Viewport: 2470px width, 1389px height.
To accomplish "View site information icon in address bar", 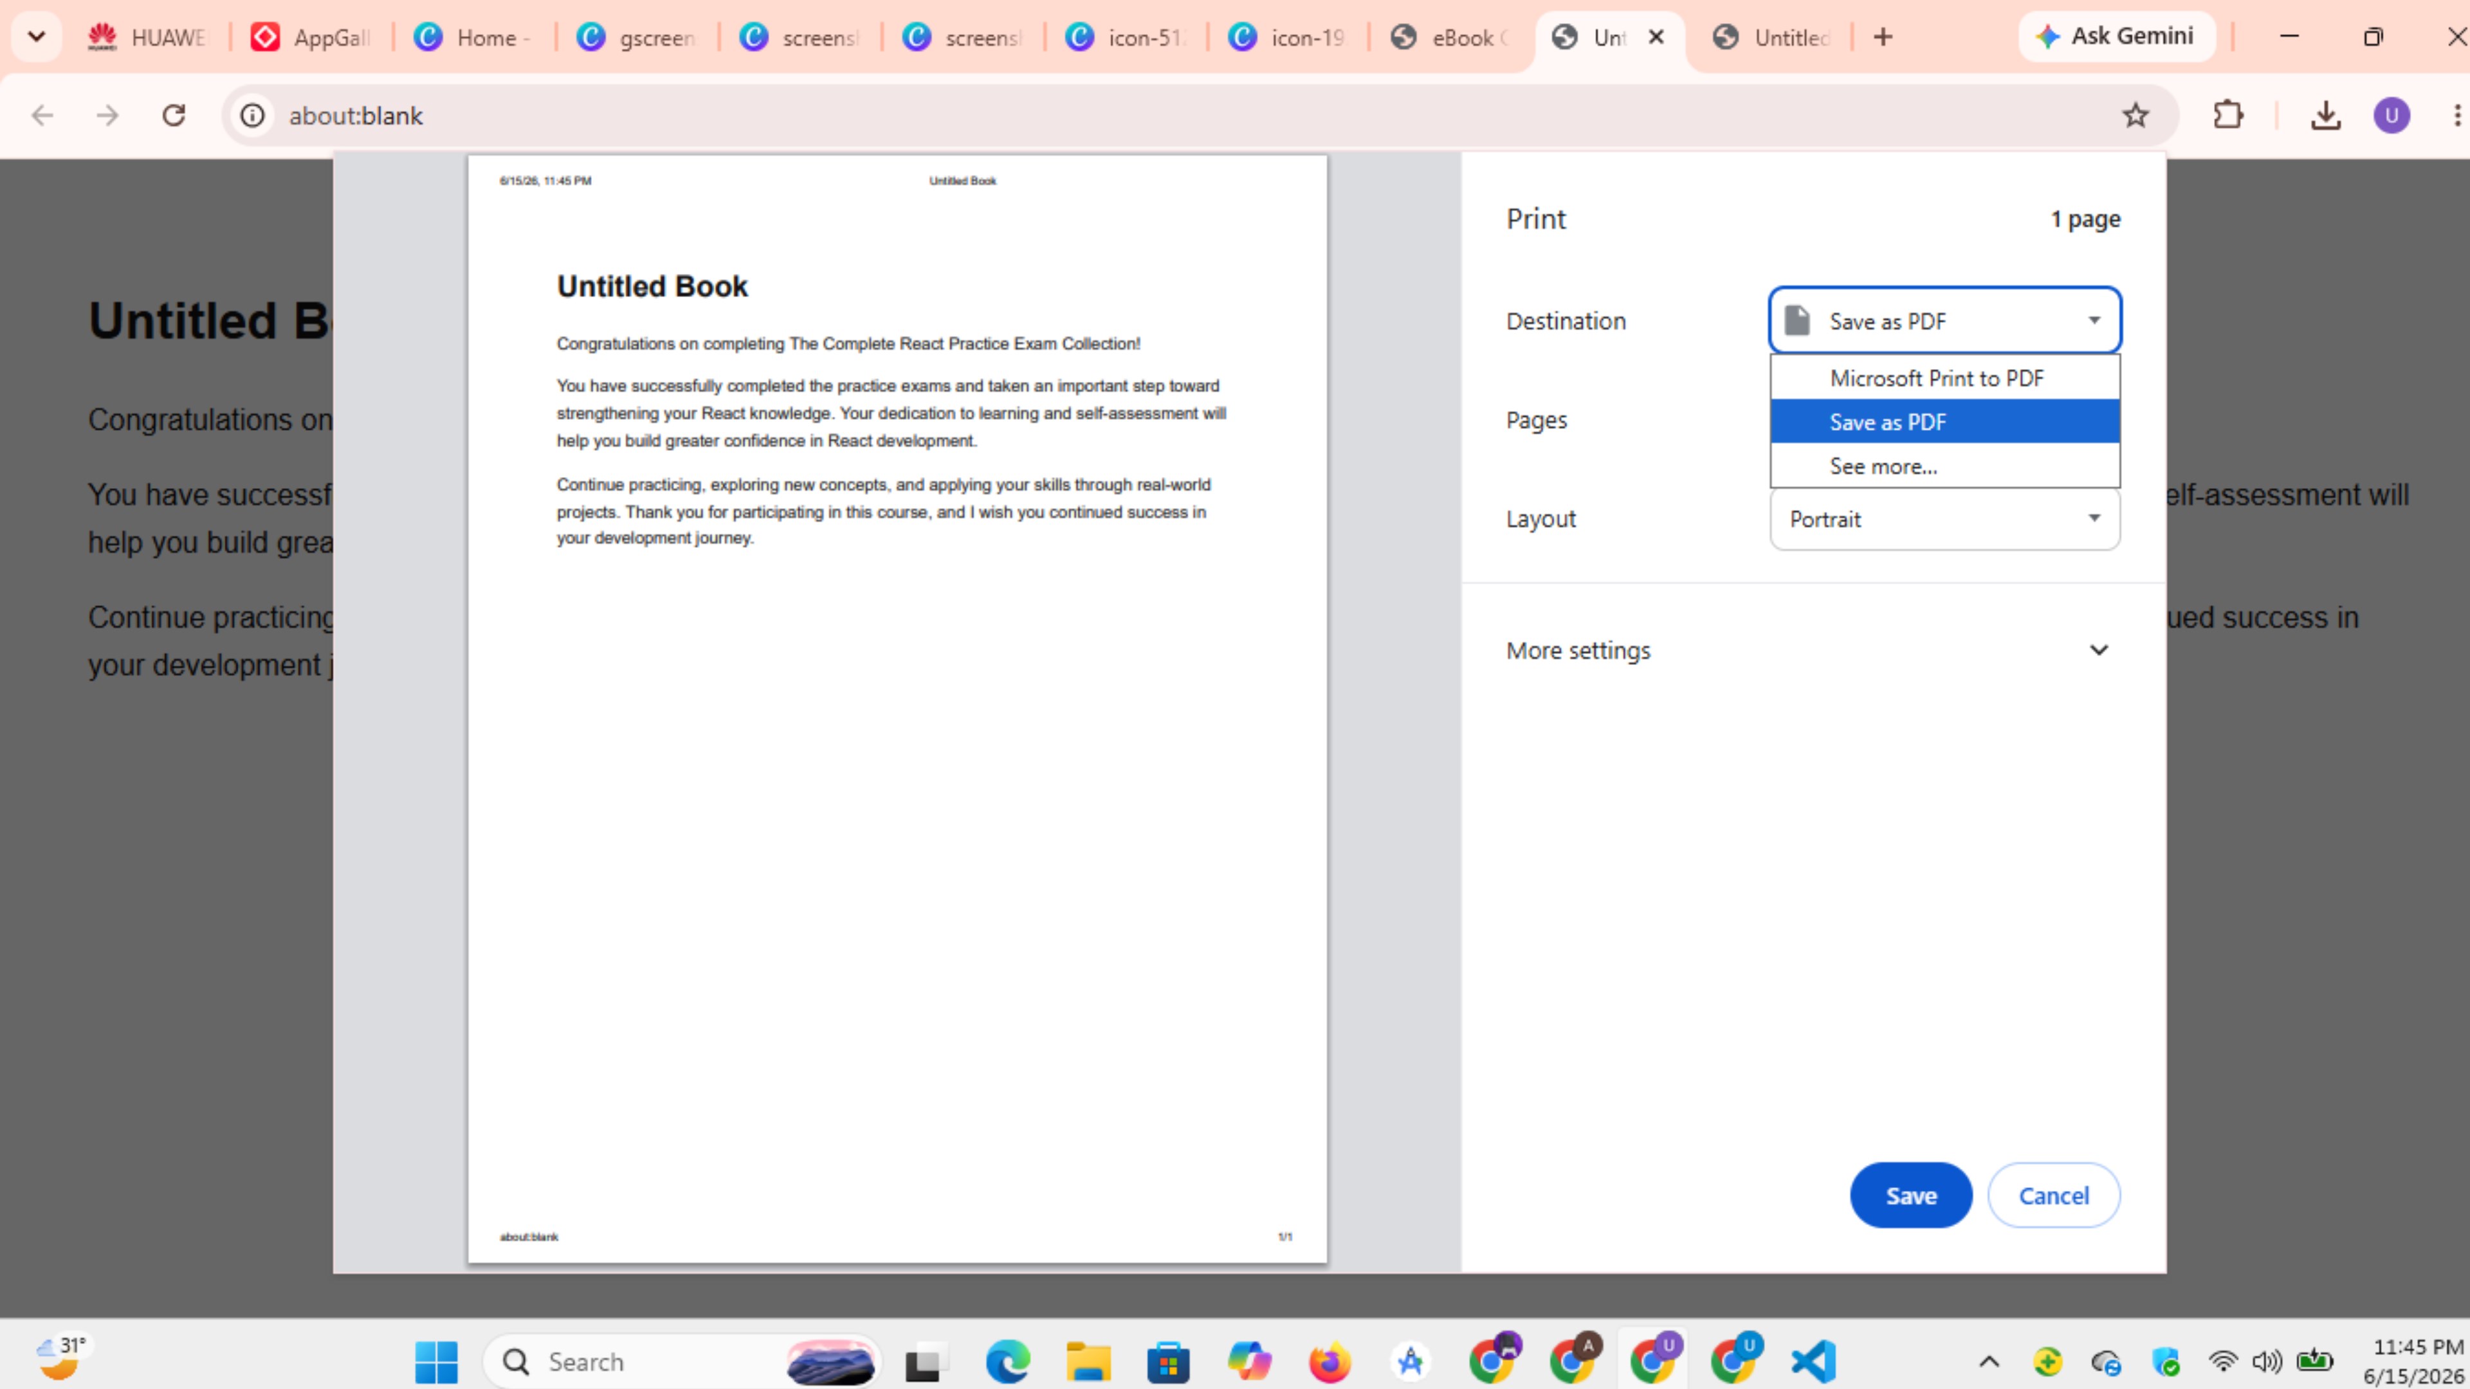I will click(x=252, y=116).
